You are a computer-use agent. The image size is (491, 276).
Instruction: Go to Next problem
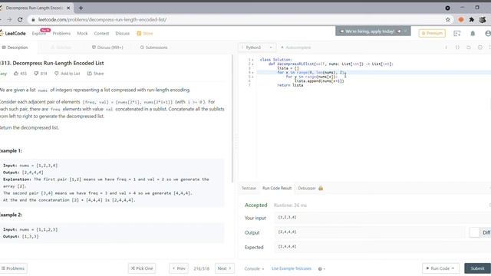(x=225, y=268)
